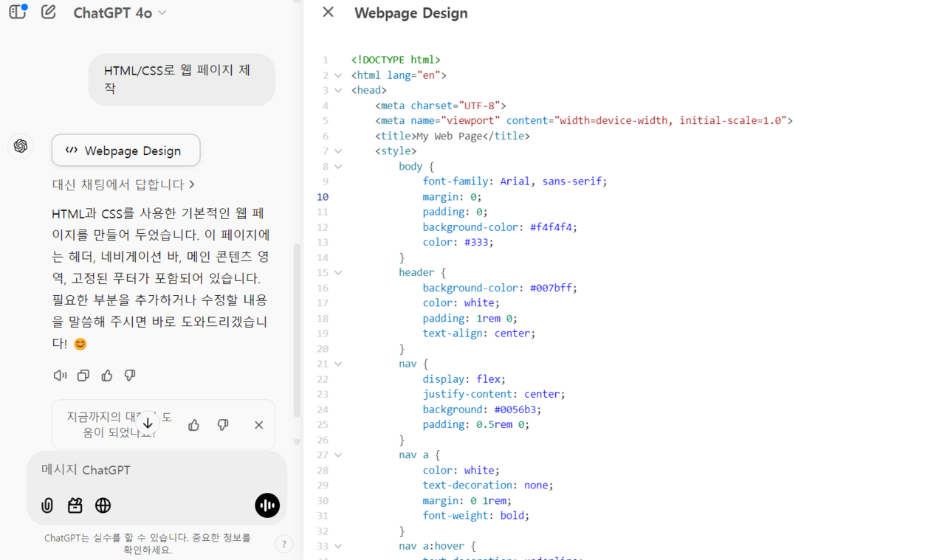The image size is (945, 560).
Task: Start a new chat with pencil icon
Action: [x=49, y=12]
